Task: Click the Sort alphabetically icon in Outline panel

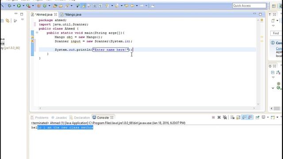Action: [279, 72]
